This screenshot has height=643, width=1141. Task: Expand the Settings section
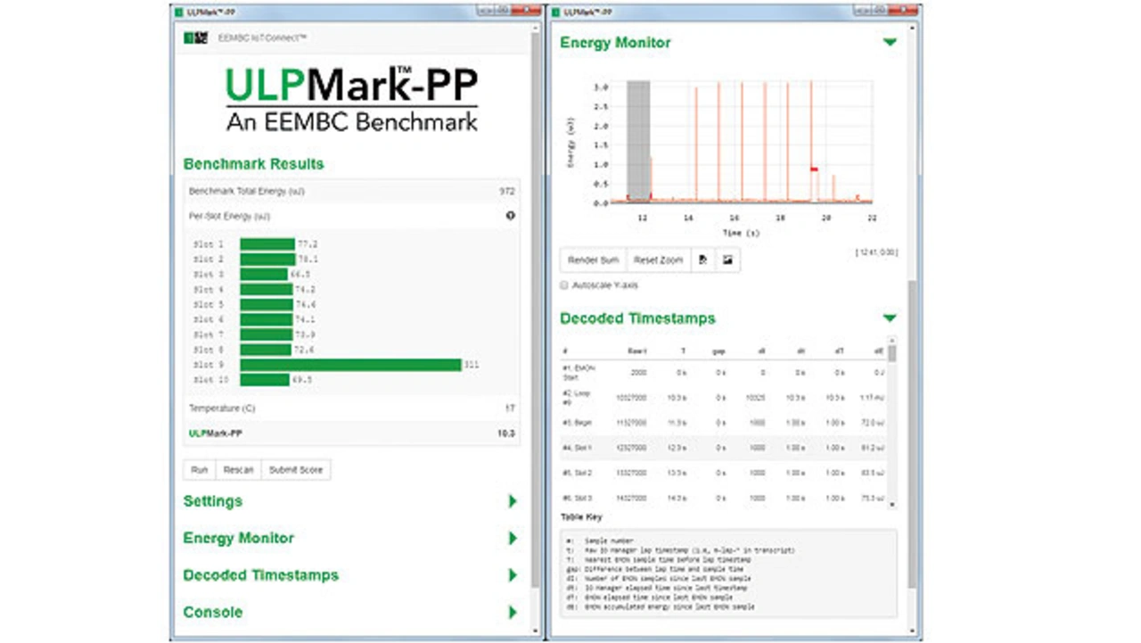pyautogui.click(x=513, y=501)
